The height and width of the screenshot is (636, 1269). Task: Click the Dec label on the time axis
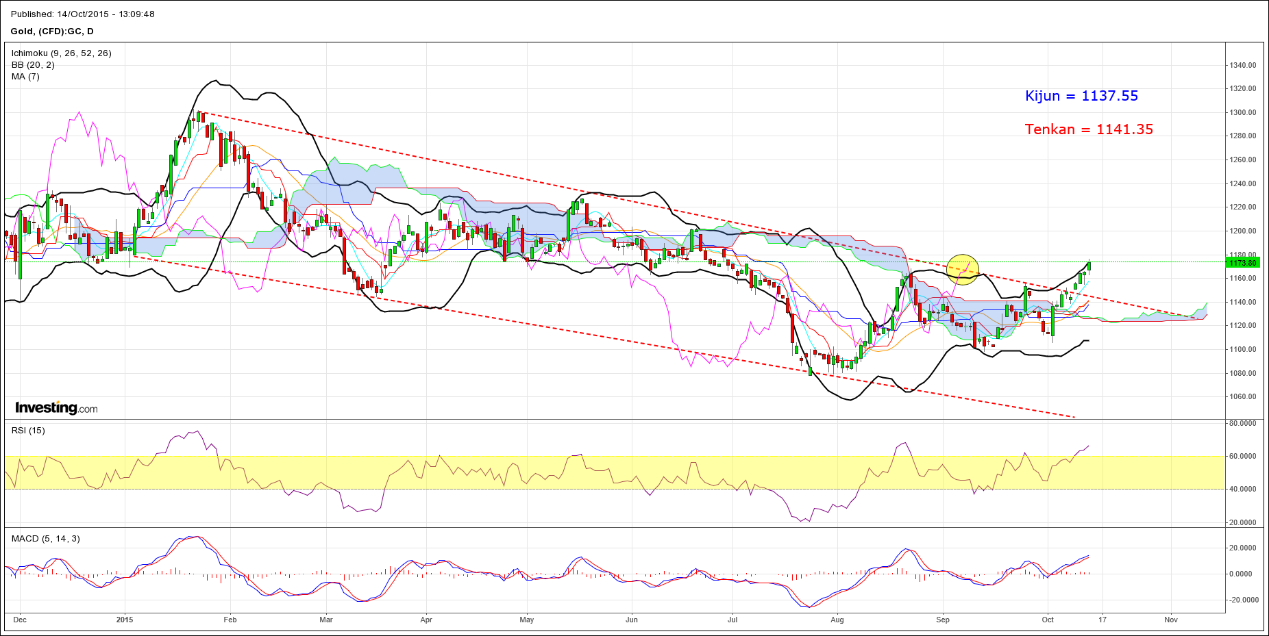click(20, 620)
